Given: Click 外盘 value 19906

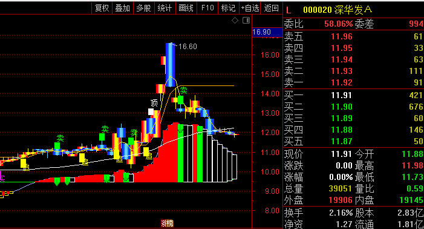Looking at the screenshot, I should (341, 200).
